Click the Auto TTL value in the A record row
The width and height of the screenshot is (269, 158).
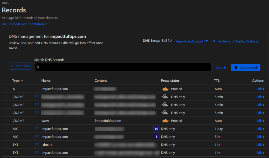(218, 89)
